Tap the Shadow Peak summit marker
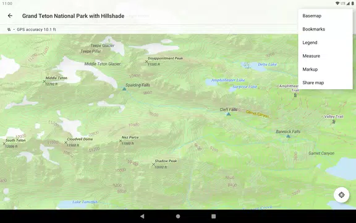 [x=153, y=164]
